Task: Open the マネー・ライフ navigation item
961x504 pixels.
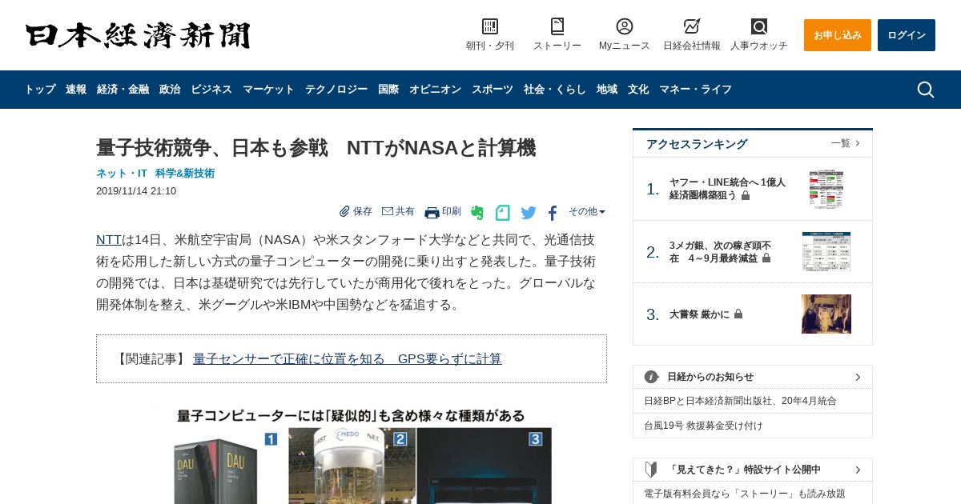Action: pyautogui.click(x=695, y=90)
